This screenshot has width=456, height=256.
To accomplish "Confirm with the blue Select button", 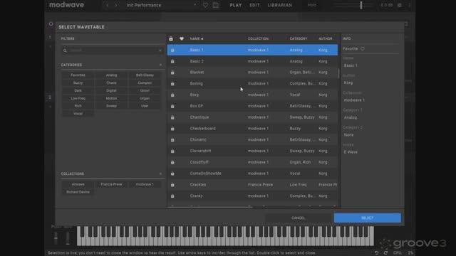I will 368,218.
